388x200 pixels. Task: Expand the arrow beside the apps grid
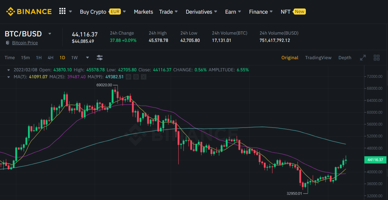[71, 12]
